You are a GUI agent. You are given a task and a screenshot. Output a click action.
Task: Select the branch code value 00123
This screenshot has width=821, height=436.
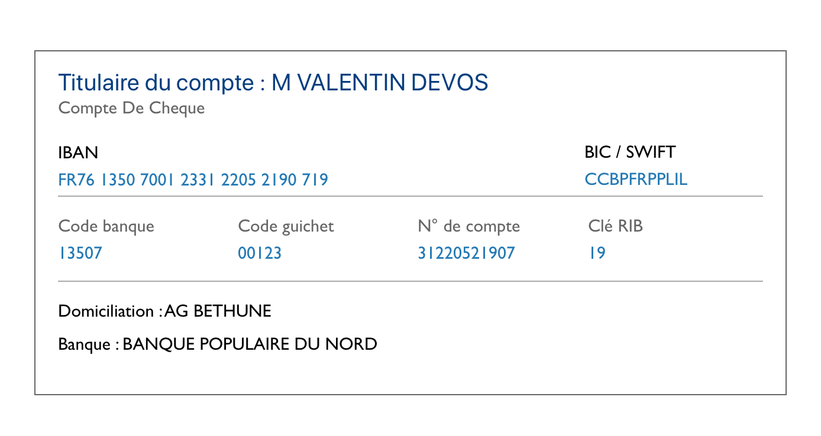[260, 253]
